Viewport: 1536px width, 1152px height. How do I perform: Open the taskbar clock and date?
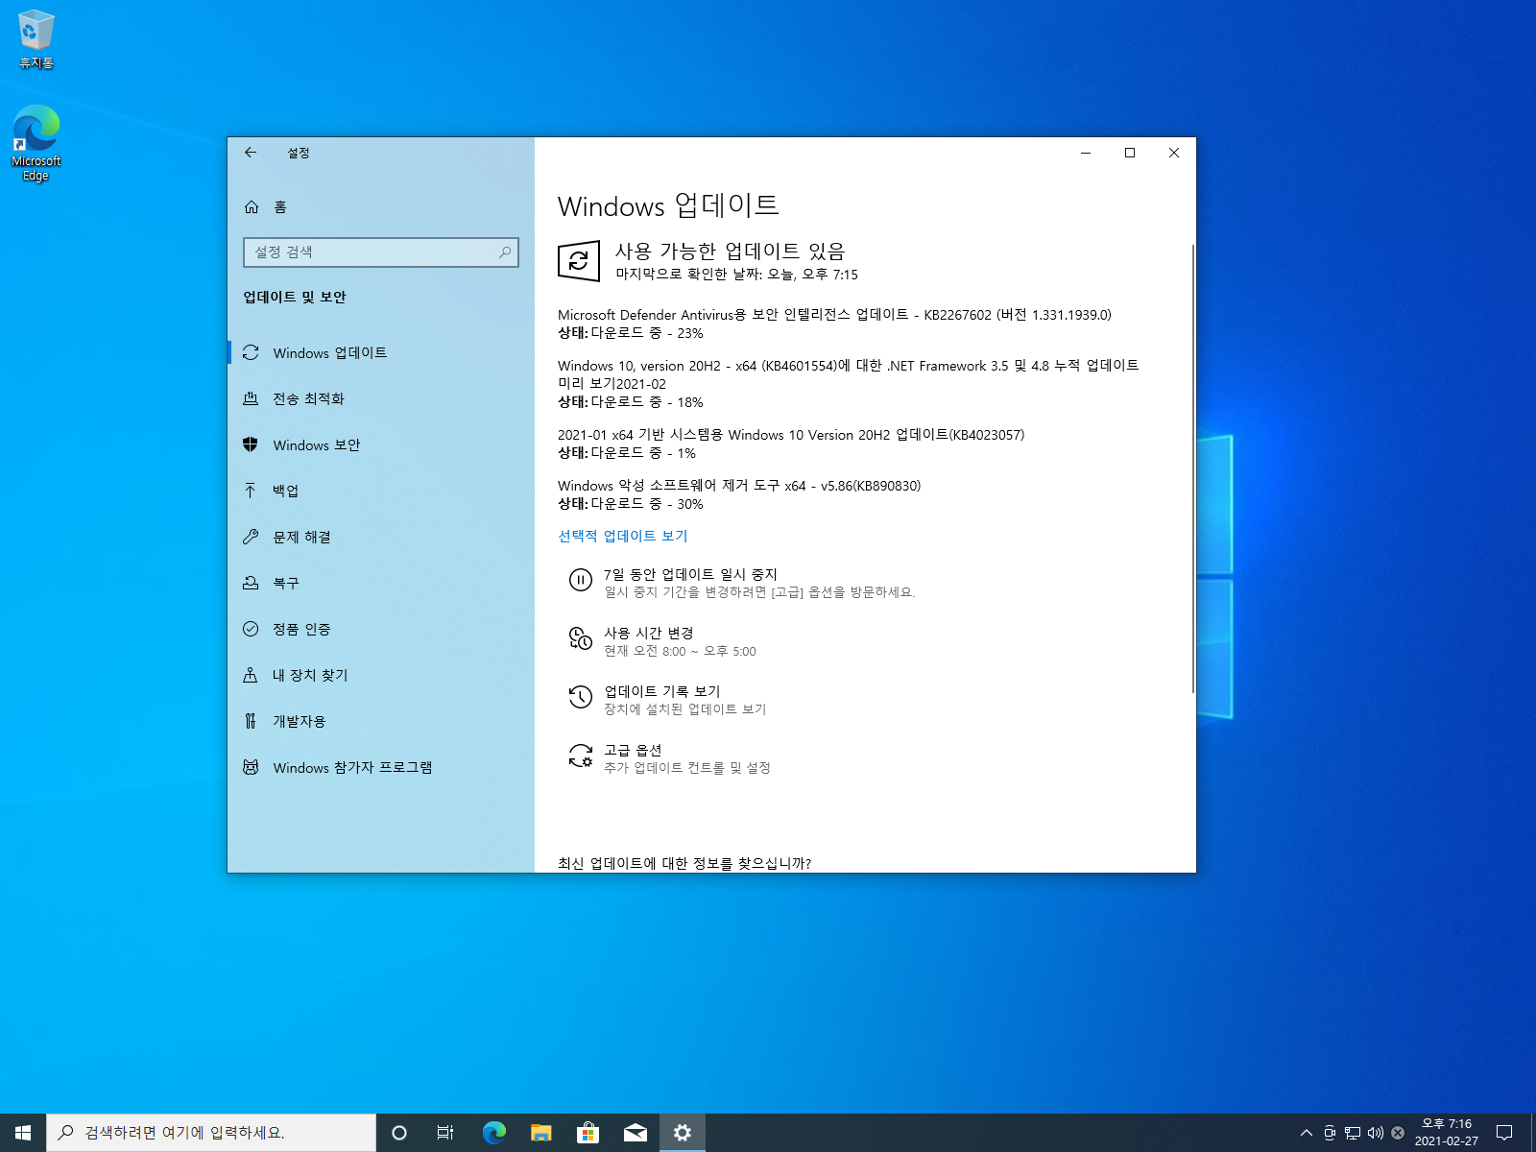pos(1447,1133)
